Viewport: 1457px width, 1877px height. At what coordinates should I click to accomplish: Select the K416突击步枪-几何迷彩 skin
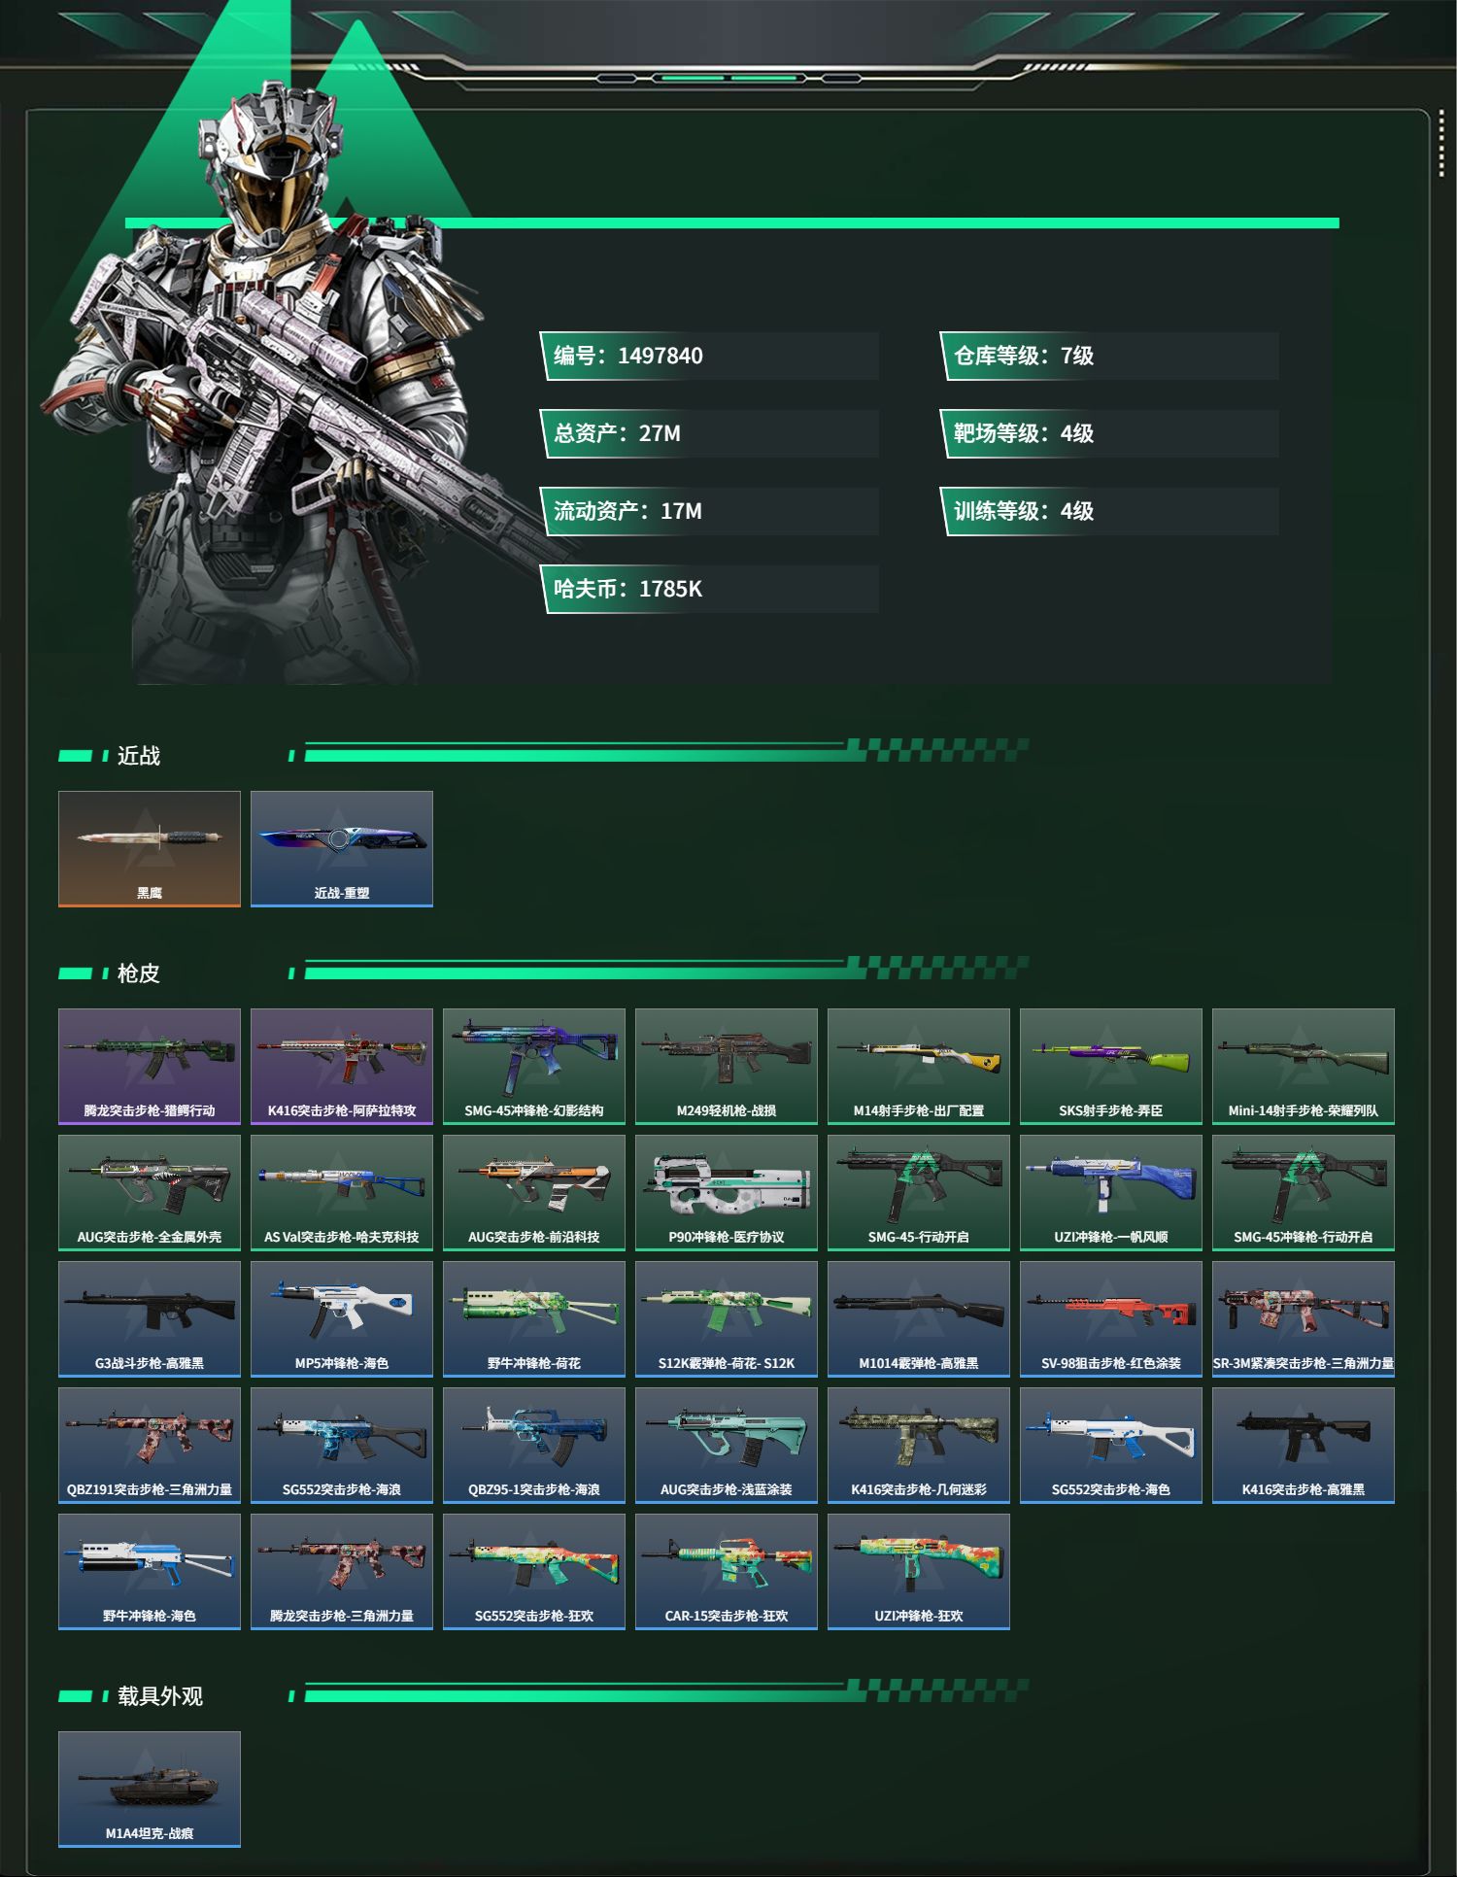click(x=919, y=1446)
